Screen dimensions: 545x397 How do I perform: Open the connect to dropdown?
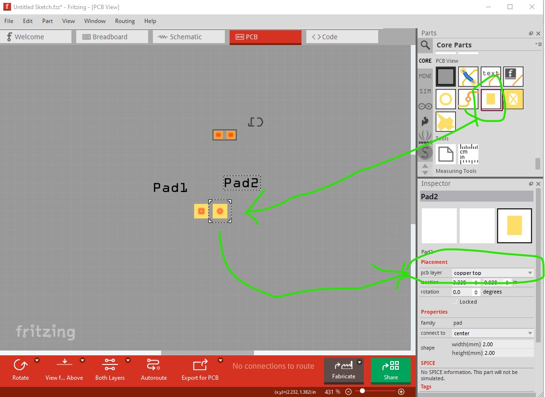pyautogui.click(x=493, y=333)
